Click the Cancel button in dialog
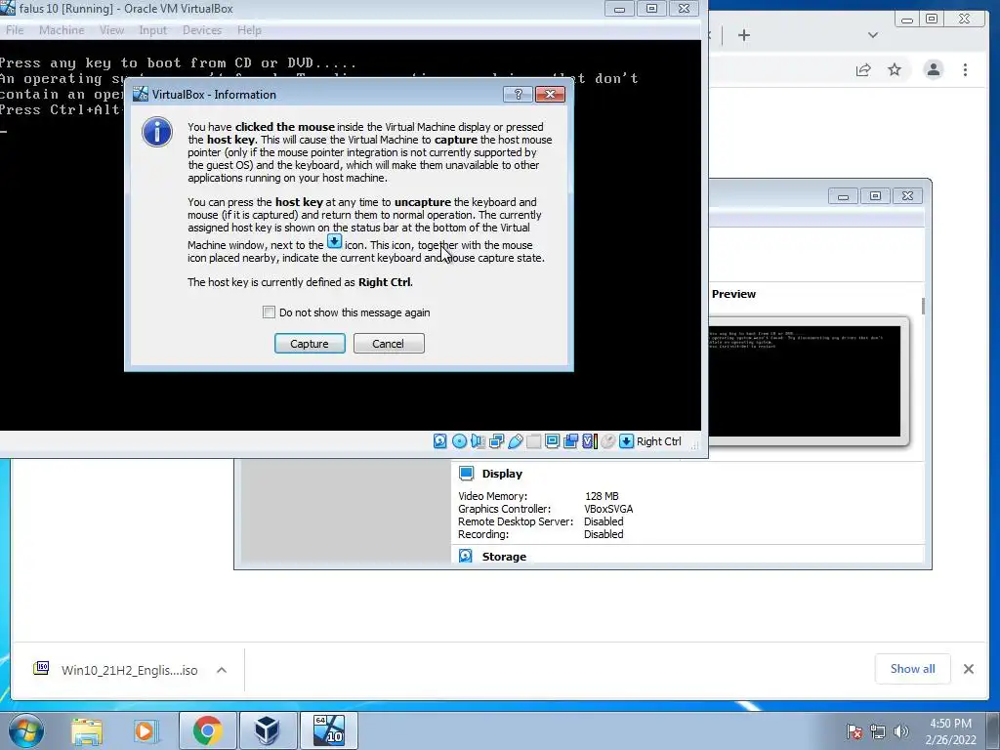The height and width of the screenshot is (750, 1000). [x=389, y=343]
